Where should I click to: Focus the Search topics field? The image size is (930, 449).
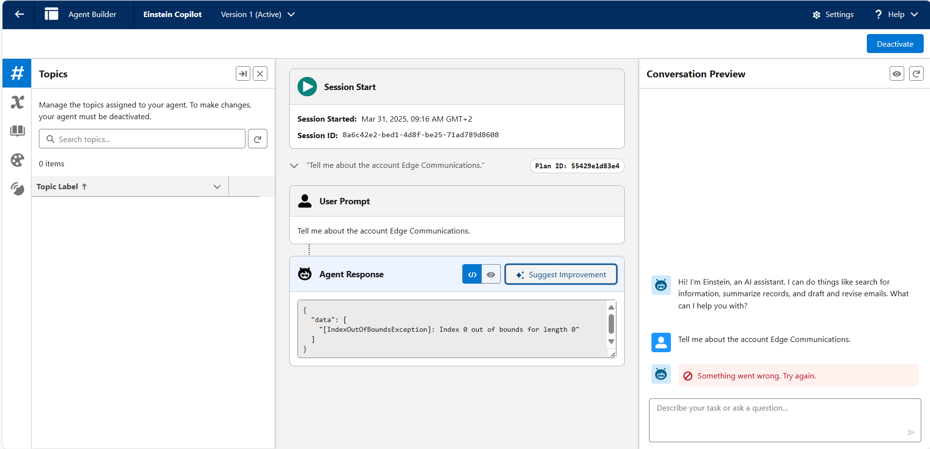coord(142,139)
